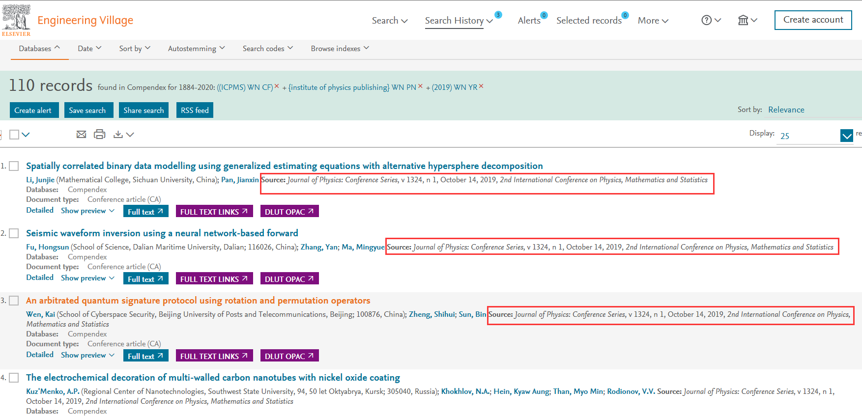Open Detailed view for record 1
This screenshot has height=417, width=862.
[x=40, y=210]
